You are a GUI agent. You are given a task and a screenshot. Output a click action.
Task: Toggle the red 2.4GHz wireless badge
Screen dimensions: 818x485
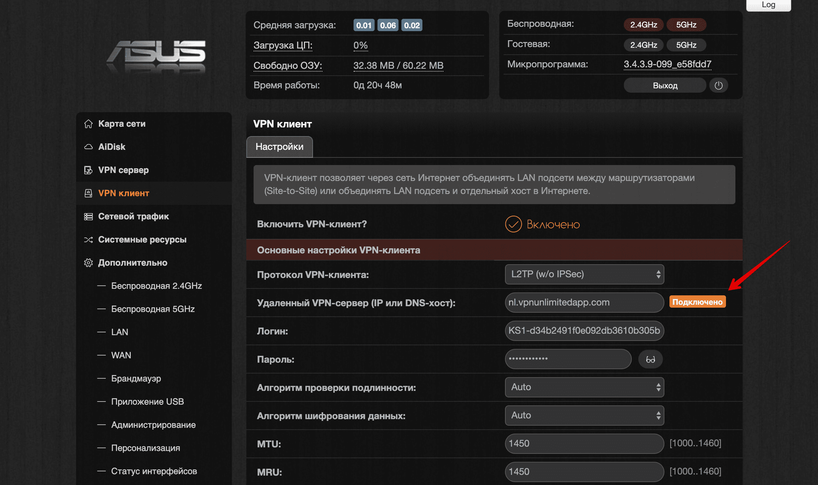(643, 25)
